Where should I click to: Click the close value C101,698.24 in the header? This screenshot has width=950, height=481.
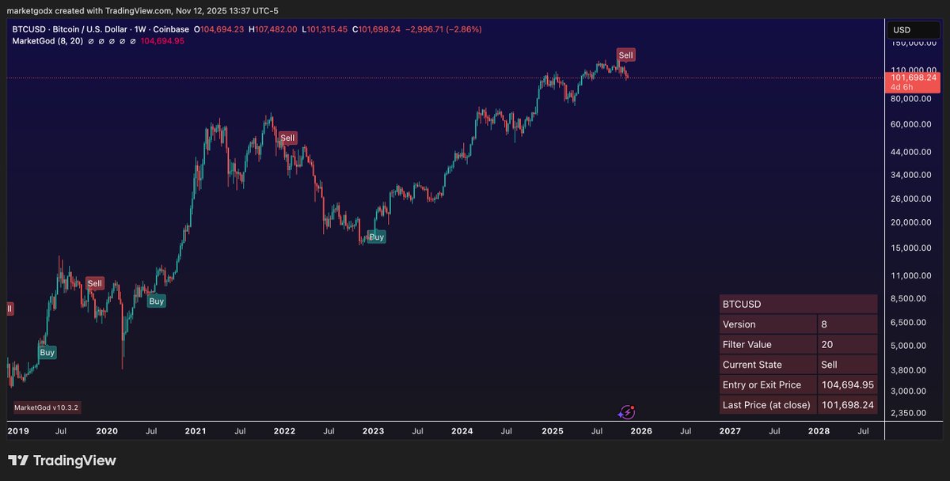click(x=378, y=29)
